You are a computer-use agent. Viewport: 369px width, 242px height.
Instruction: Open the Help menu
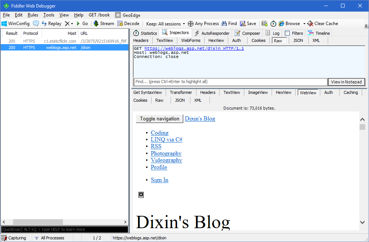pyautogui.click(x=79, y=15)
